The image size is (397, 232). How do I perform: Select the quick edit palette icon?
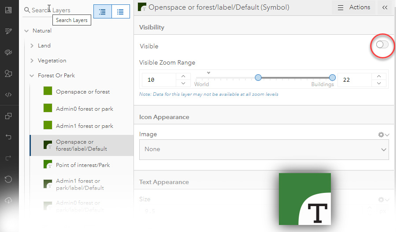(8, 52)
